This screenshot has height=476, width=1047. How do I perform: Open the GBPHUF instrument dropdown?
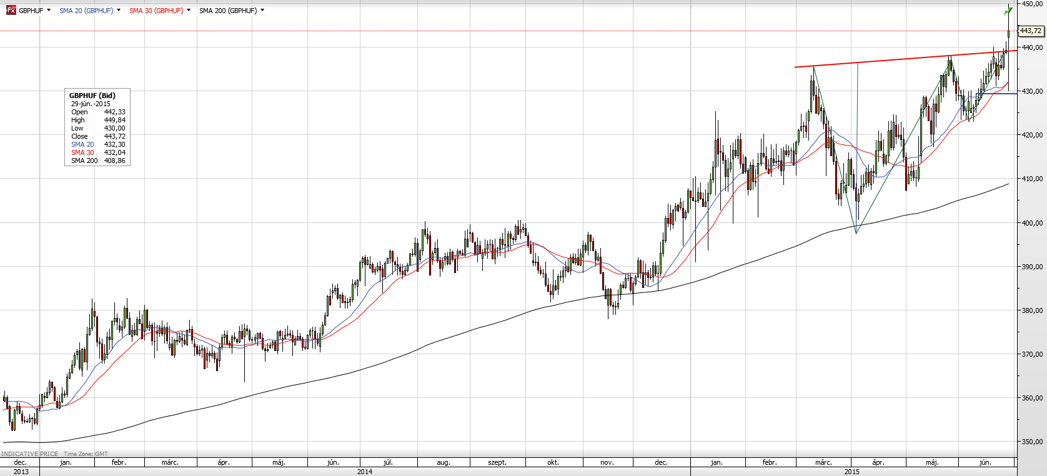coord(49,10)
